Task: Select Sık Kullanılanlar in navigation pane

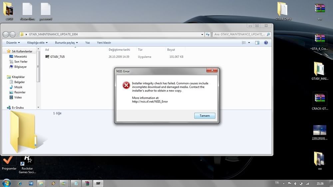Action: click(20, 51)
